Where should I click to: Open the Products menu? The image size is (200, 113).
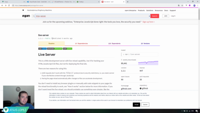click(x=141, y=10)
